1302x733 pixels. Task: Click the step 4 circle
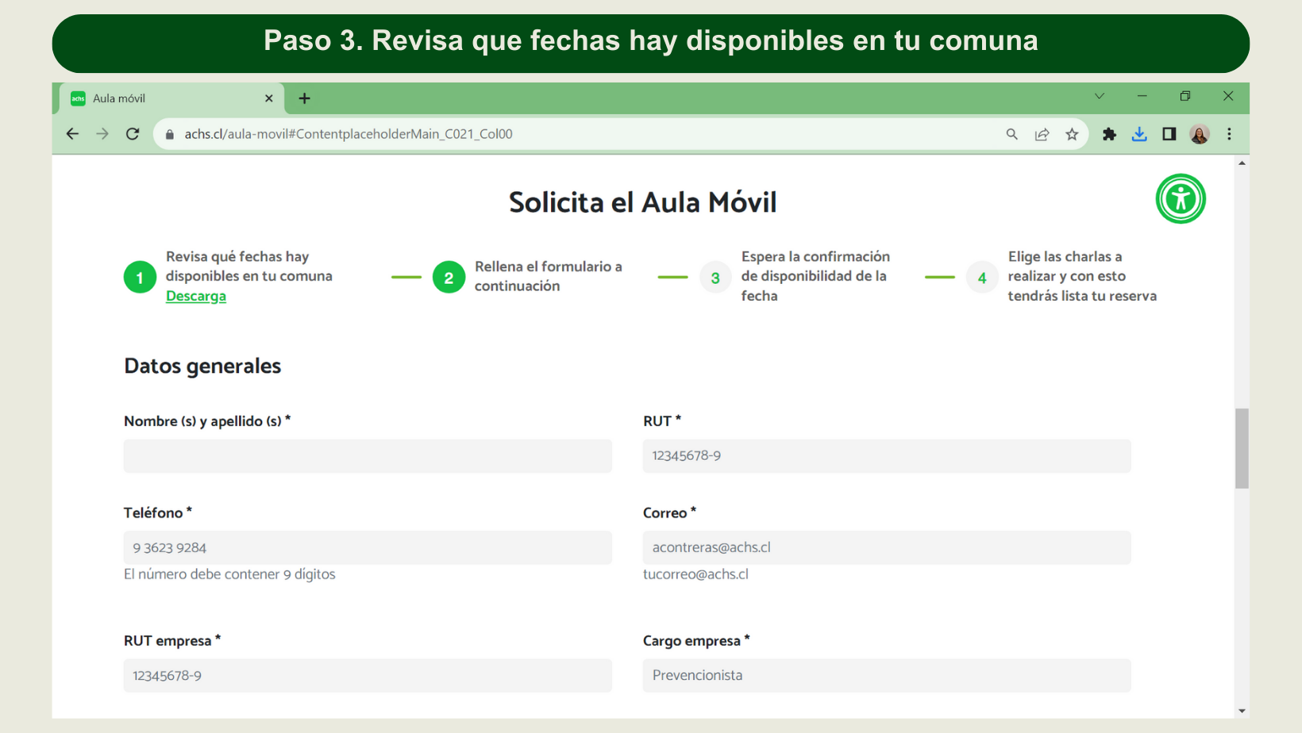pyautogui.click(x=982, y=278)
